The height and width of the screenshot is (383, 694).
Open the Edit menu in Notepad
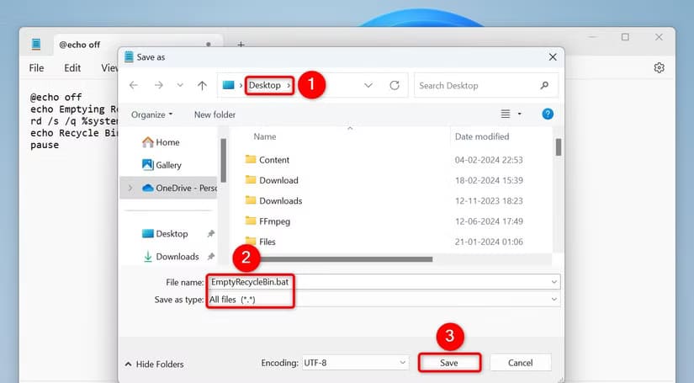coord(72,68)
